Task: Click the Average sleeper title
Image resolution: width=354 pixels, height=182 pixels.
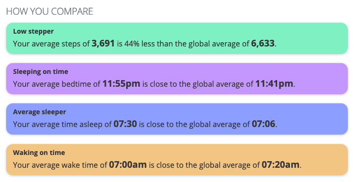Action: coord(39,112)
